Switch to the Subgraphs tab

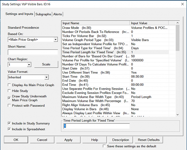coord(43,14)
